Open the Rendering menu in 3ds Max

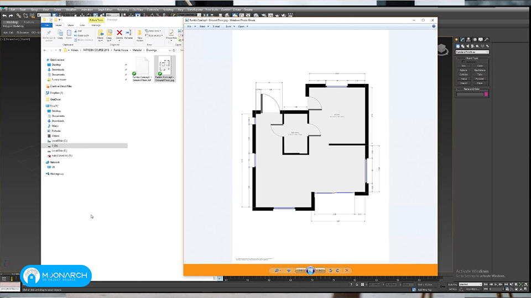123,10
